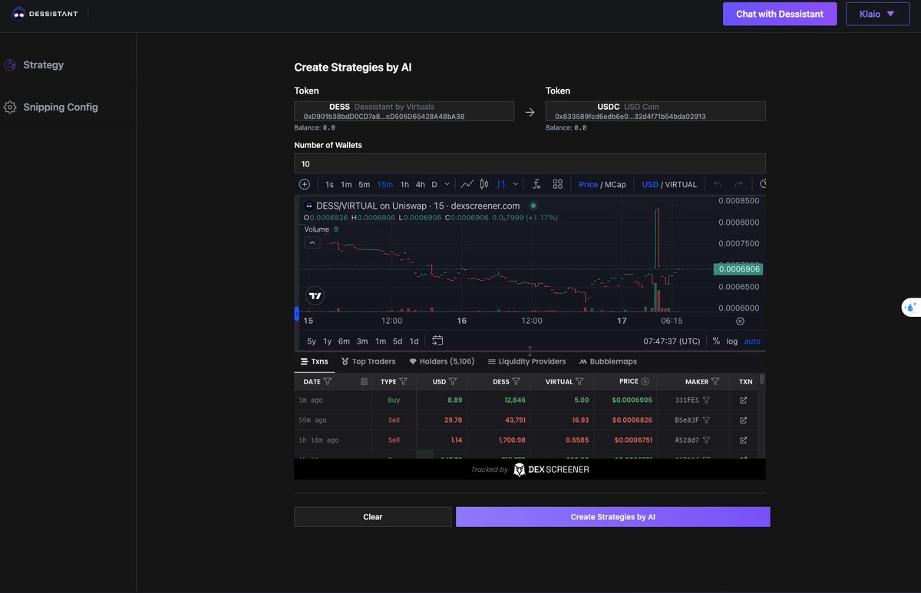Select the DESS source token field
921x593 pixels.
point(404,111)
